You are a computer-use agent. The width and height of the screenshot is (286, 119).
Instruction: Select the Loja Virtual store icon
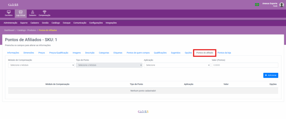21,12
